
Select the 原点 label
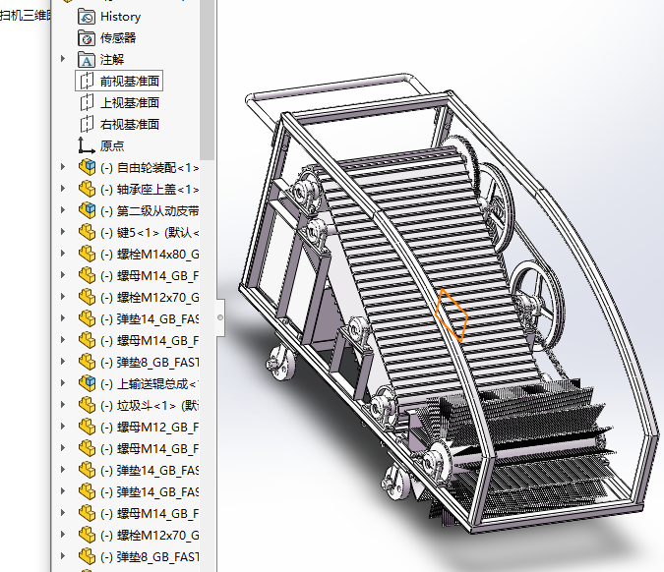pyautogui.click(x=112, y=146)
